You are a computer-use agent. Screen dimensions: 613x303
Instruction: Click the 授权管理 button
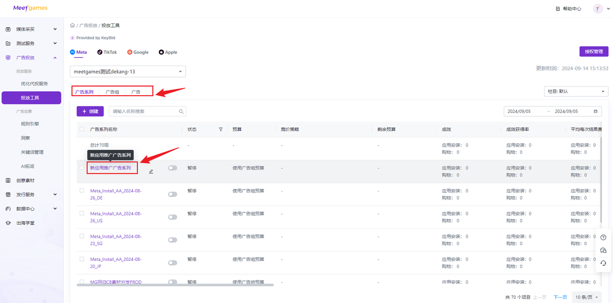point(594,52)
